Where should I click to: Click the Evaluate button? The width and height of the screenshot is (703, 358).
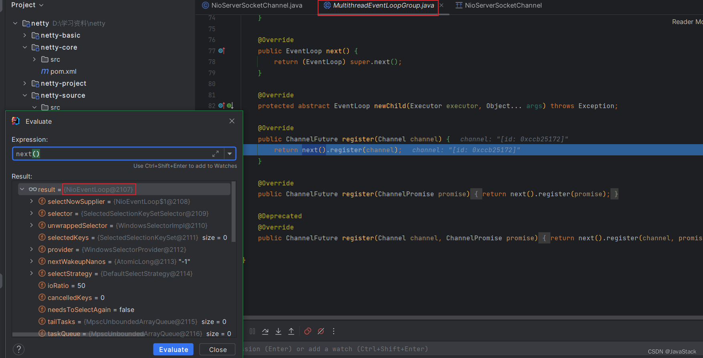tap(173, 349)
